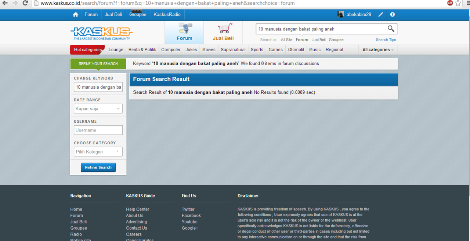Open the Lounge category
Image resolution: width=470 pixels, height=241 pixels.
coord(116,50)
